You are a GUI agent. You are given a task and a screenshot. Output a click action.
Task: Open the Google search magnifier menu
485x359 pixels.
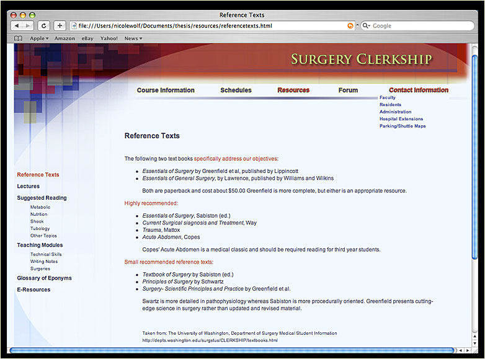point(366,25)
